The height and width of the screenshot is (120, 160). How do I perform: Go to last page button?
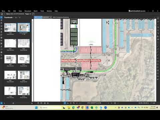[112, 103]
